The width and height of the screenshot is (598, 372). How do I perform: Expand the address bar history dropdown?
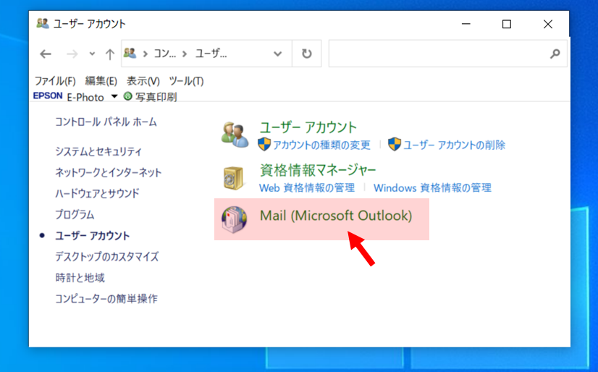[x=278, y=54]
